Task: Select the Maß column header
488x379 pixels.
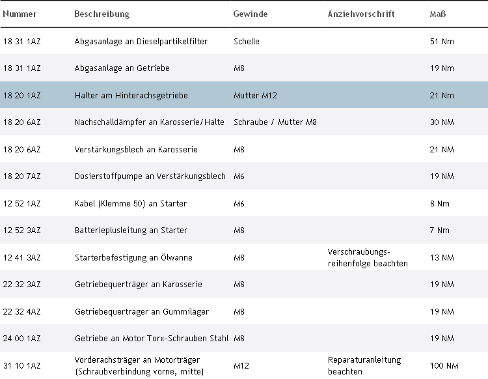Action: 438,14
